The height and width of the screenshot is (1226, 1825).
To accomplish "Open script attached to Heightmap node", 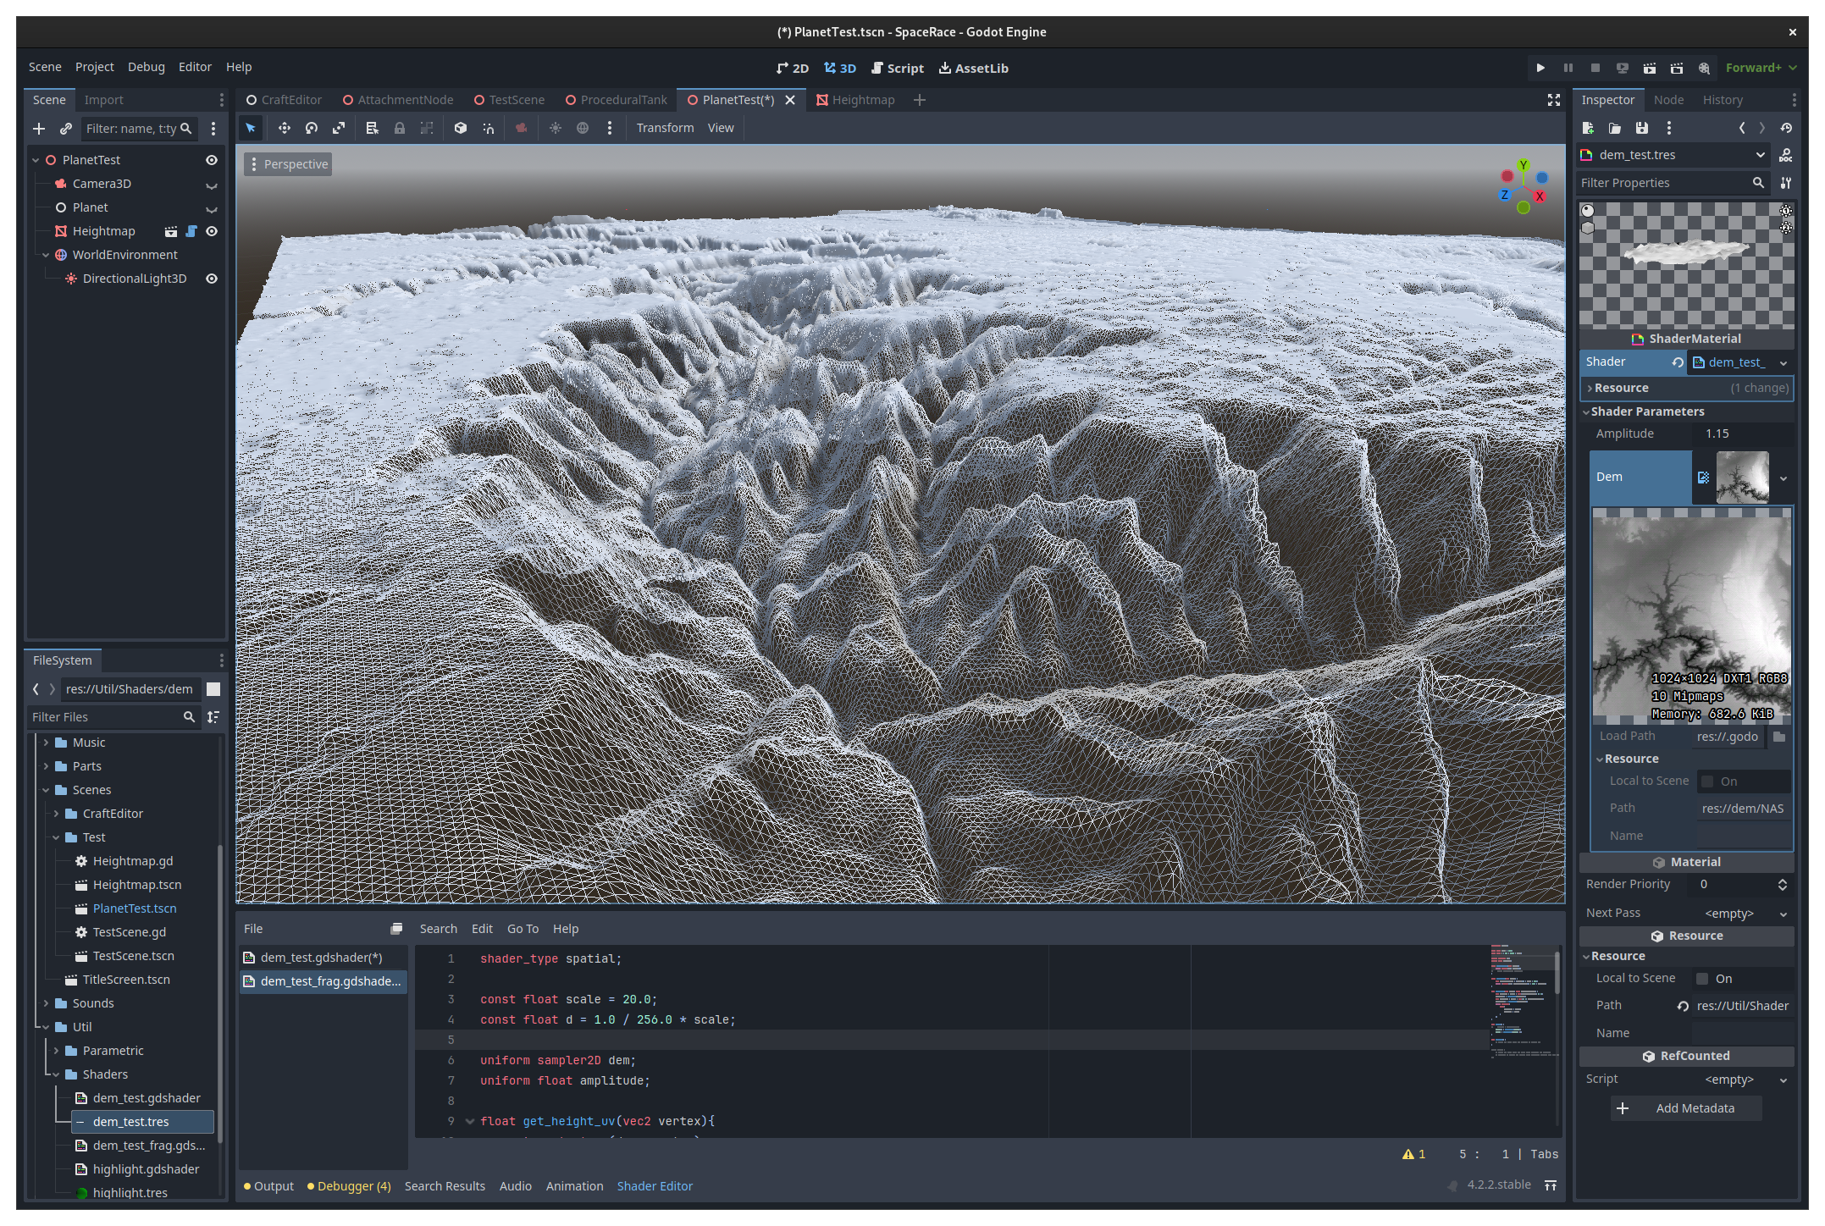I will click(x=191, y=231).
